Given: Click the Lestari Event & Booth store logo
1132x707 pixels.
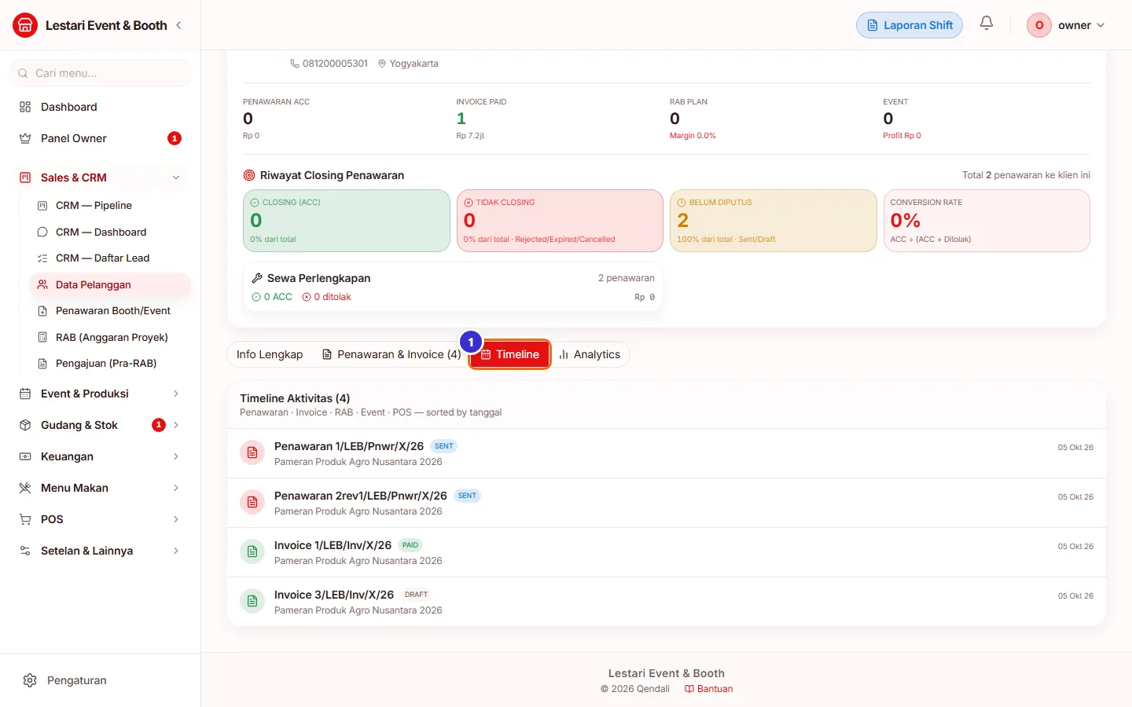Looking at the screenshot, I should [x=25, y=25].
